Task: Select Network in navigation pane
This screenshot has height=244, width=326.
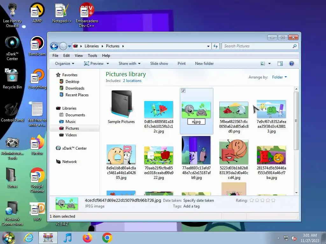Action: coord(69,162)
